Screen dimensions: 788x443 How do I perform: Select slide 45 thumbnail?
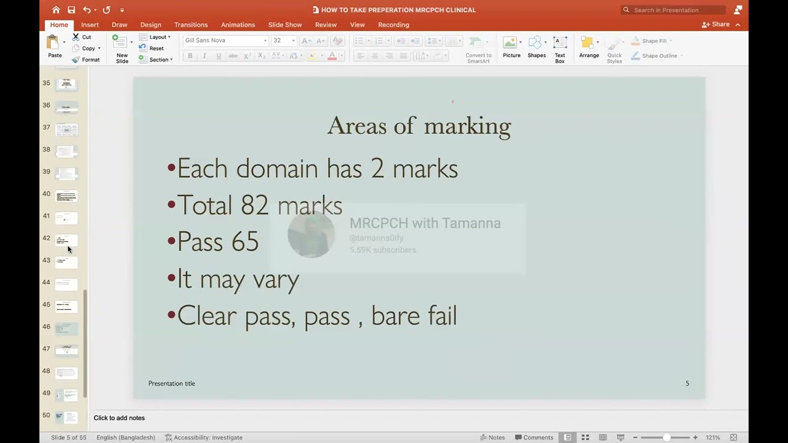coord(66,306)
